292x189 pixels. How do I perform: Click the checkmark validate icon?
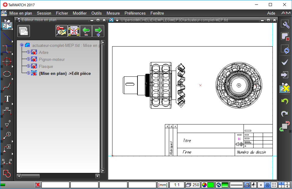[x=285, y=62]
